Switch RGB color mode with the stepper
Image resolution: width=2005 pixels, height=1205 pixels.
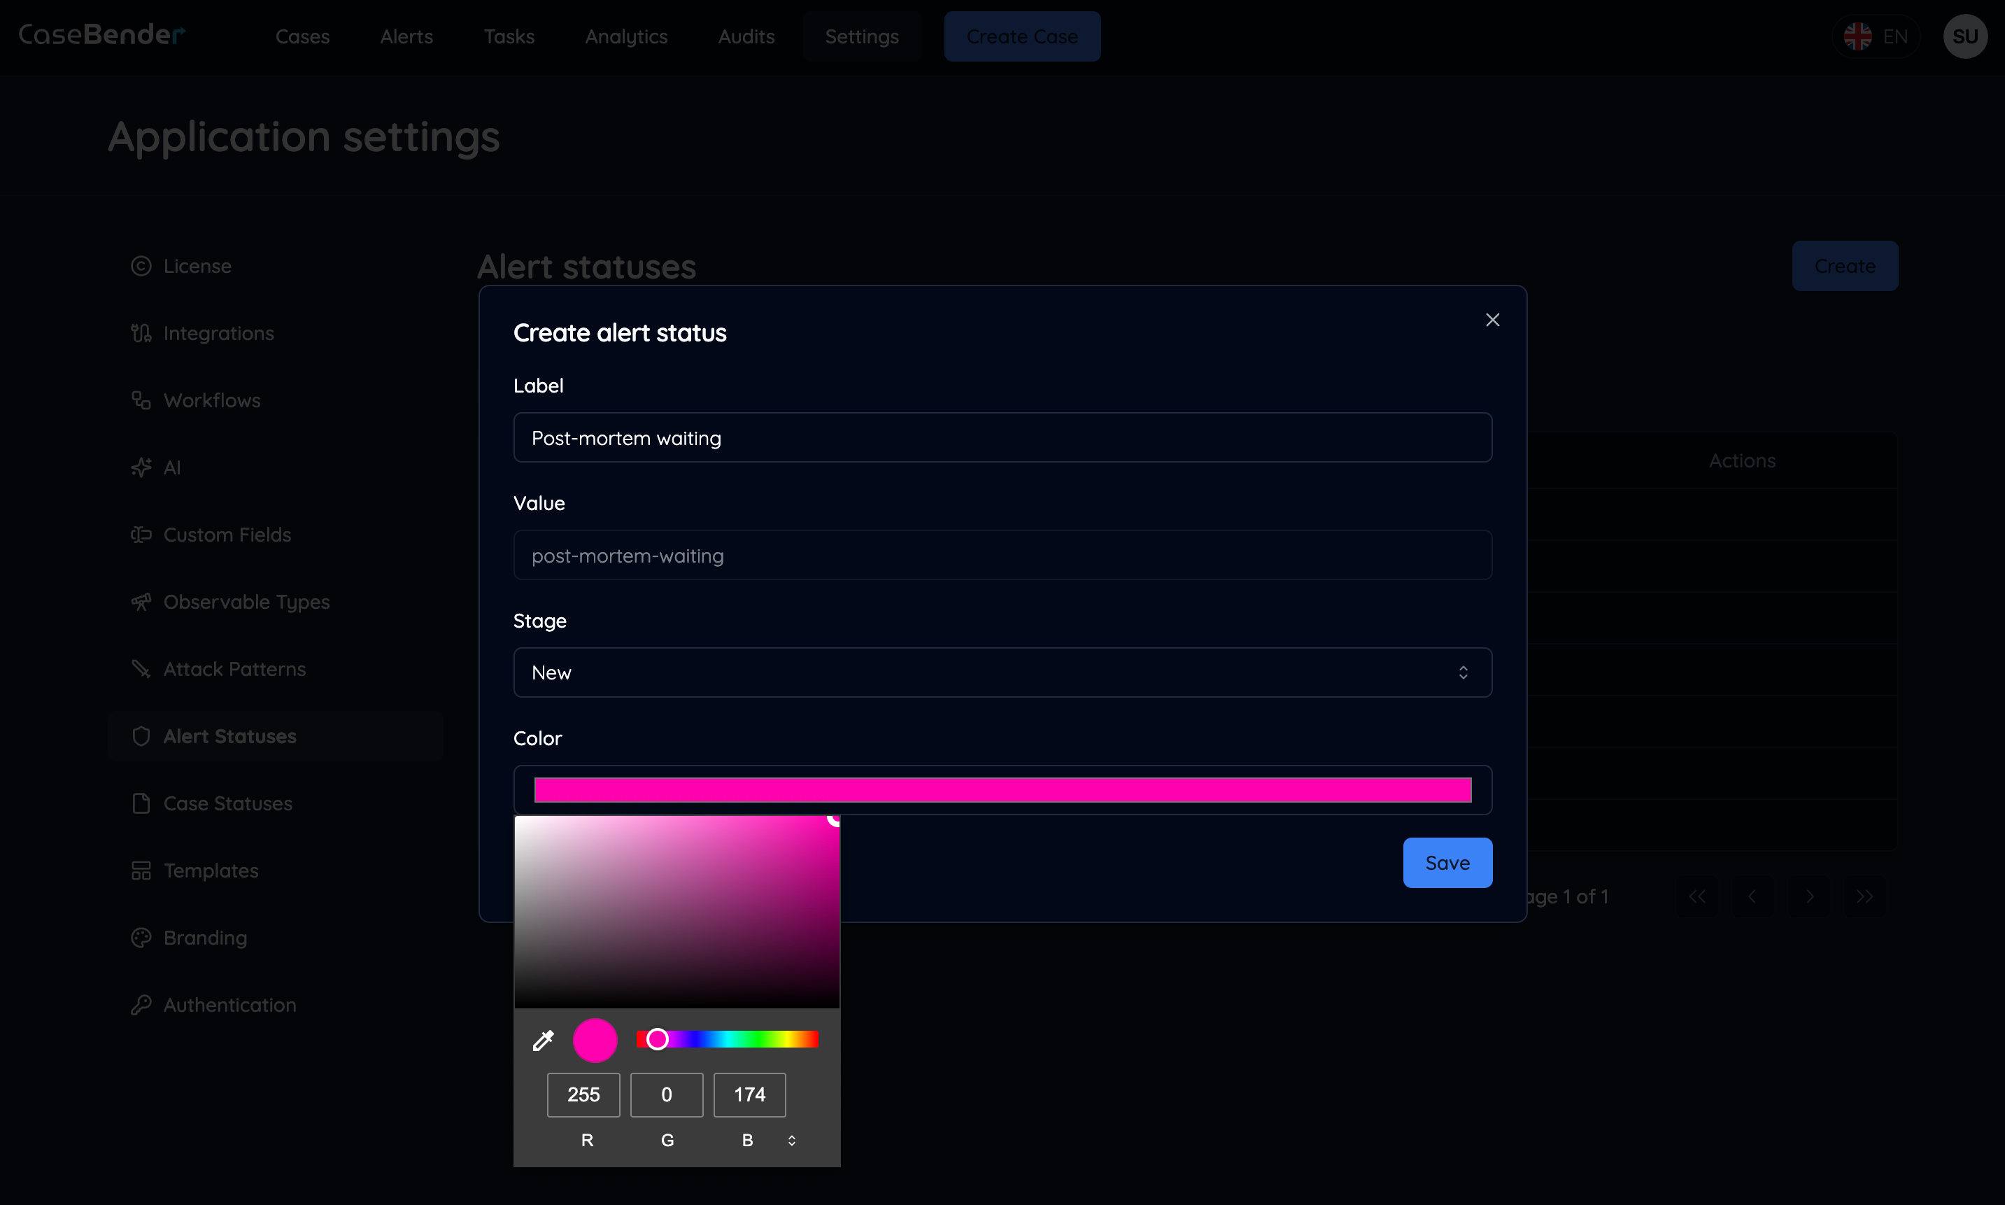(x=791, y=1140)
